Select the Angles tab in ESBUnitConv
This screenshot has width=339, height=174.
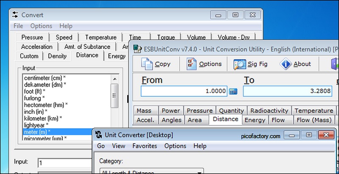click(171, 120)
